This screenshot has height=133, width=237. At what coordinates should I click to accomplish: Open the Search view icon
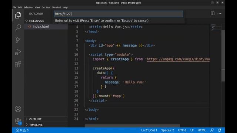tap(18, 27)
